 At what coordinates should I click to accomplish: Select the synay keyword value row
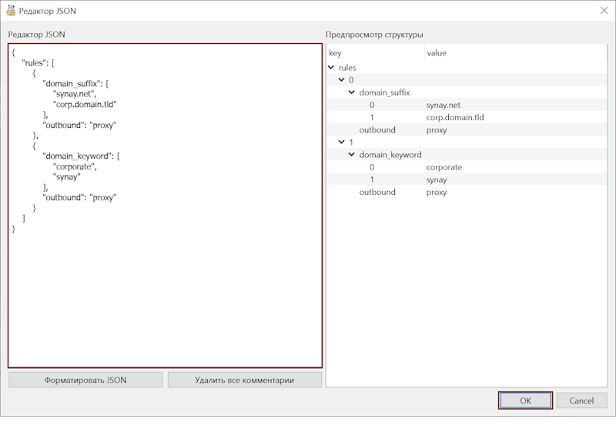point(437,179)
